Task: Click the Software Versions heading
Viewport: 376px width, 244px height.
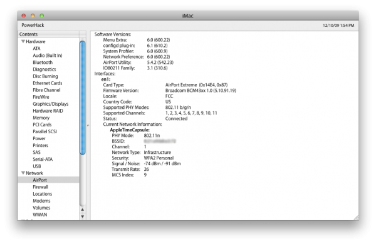Action: [x=113, y=34]
